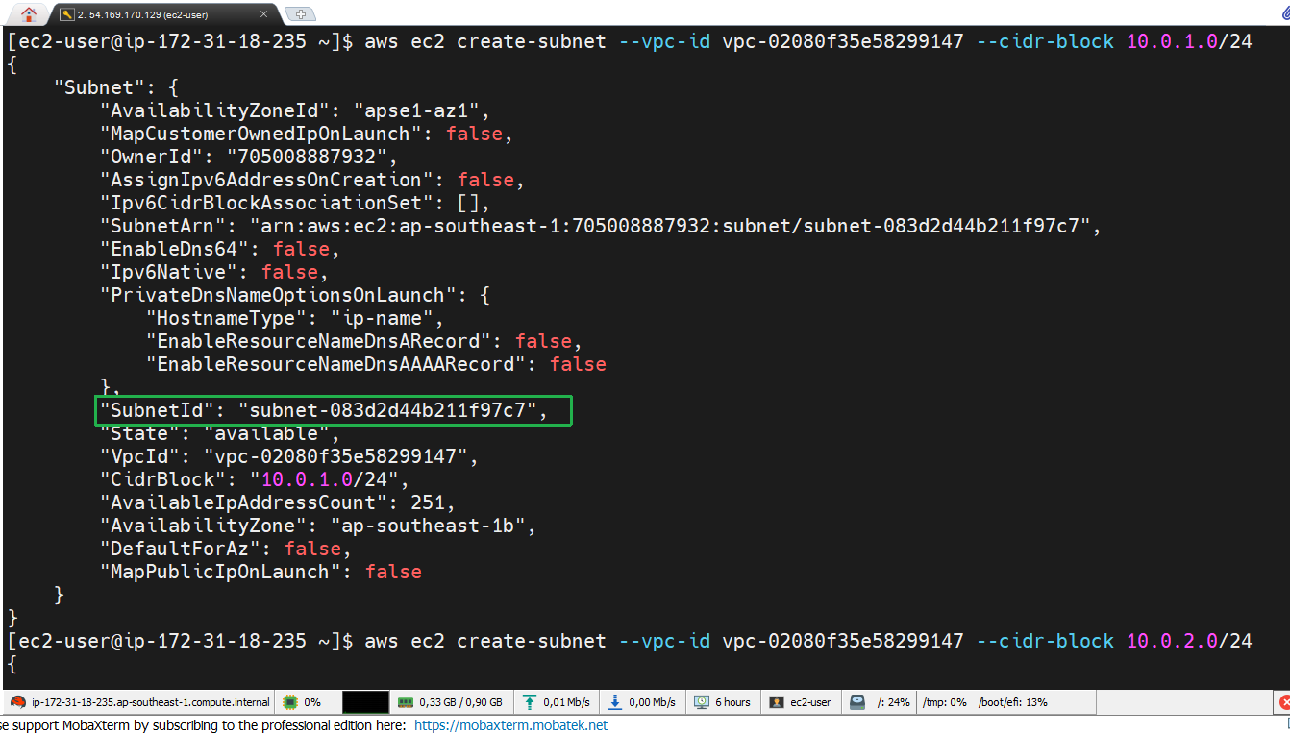
Task: Click the ec2-user logged-in user indicator
Action: tap(800, 702)
